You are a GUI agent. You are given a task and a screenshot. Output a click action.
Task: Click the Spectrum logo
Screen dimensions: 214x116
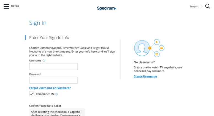[107, 8]
